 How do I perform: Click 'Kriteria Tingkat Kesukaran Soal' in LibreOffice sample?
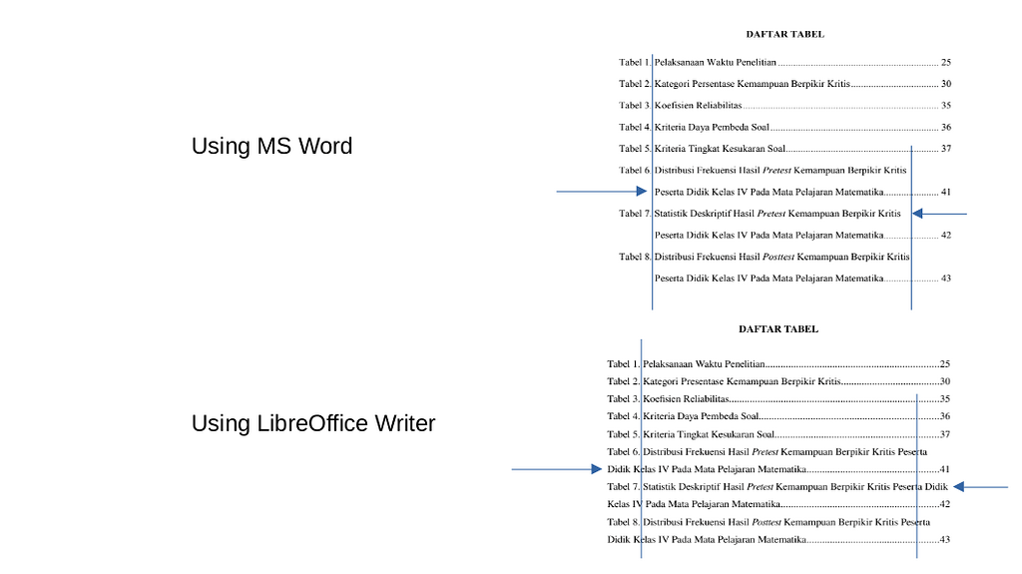pyautogui.click(x=709, y=434)
